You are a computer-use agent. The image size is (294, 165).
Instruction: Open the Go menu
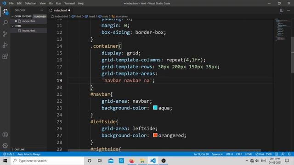(51, 3)
